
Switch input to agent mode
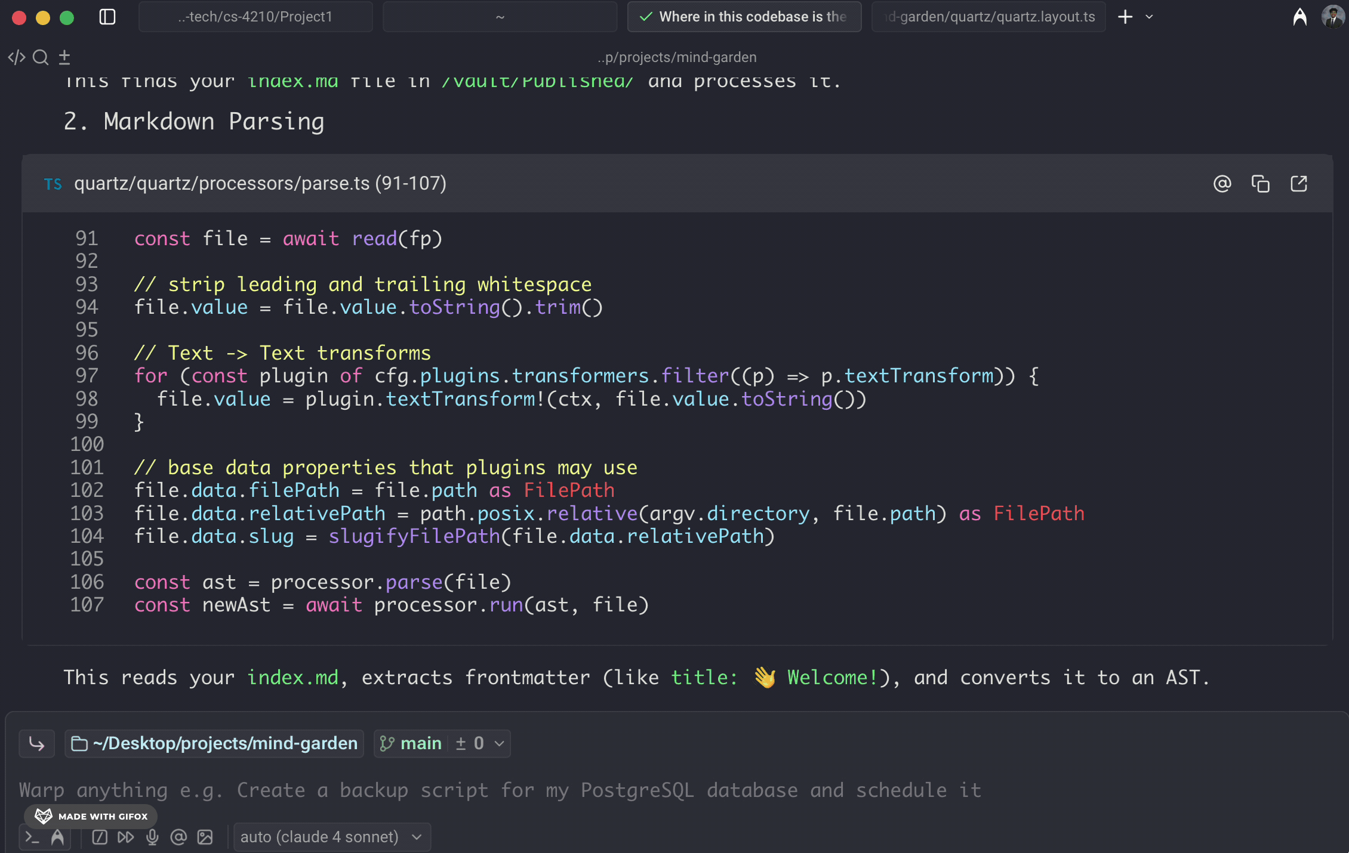(x=57, y=837)
